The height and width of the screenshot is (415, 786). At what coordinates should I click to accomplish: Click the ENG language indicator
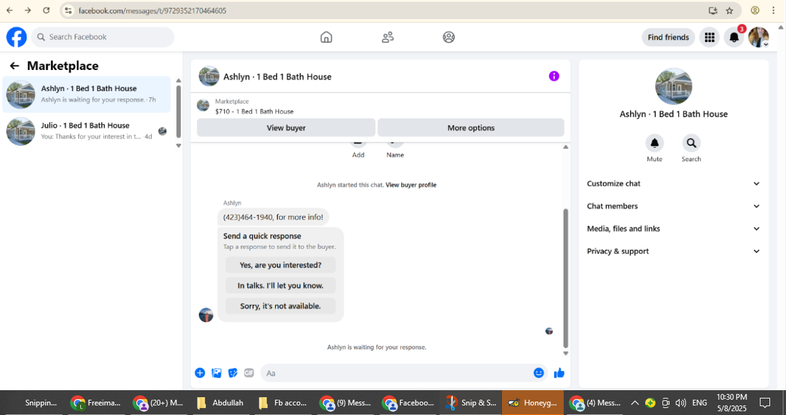pyautogui.click(x=699, y=403)
